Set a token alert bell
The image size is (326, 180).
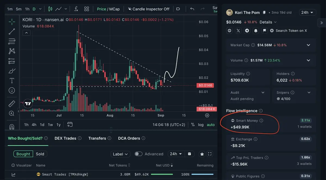point(256,31)
